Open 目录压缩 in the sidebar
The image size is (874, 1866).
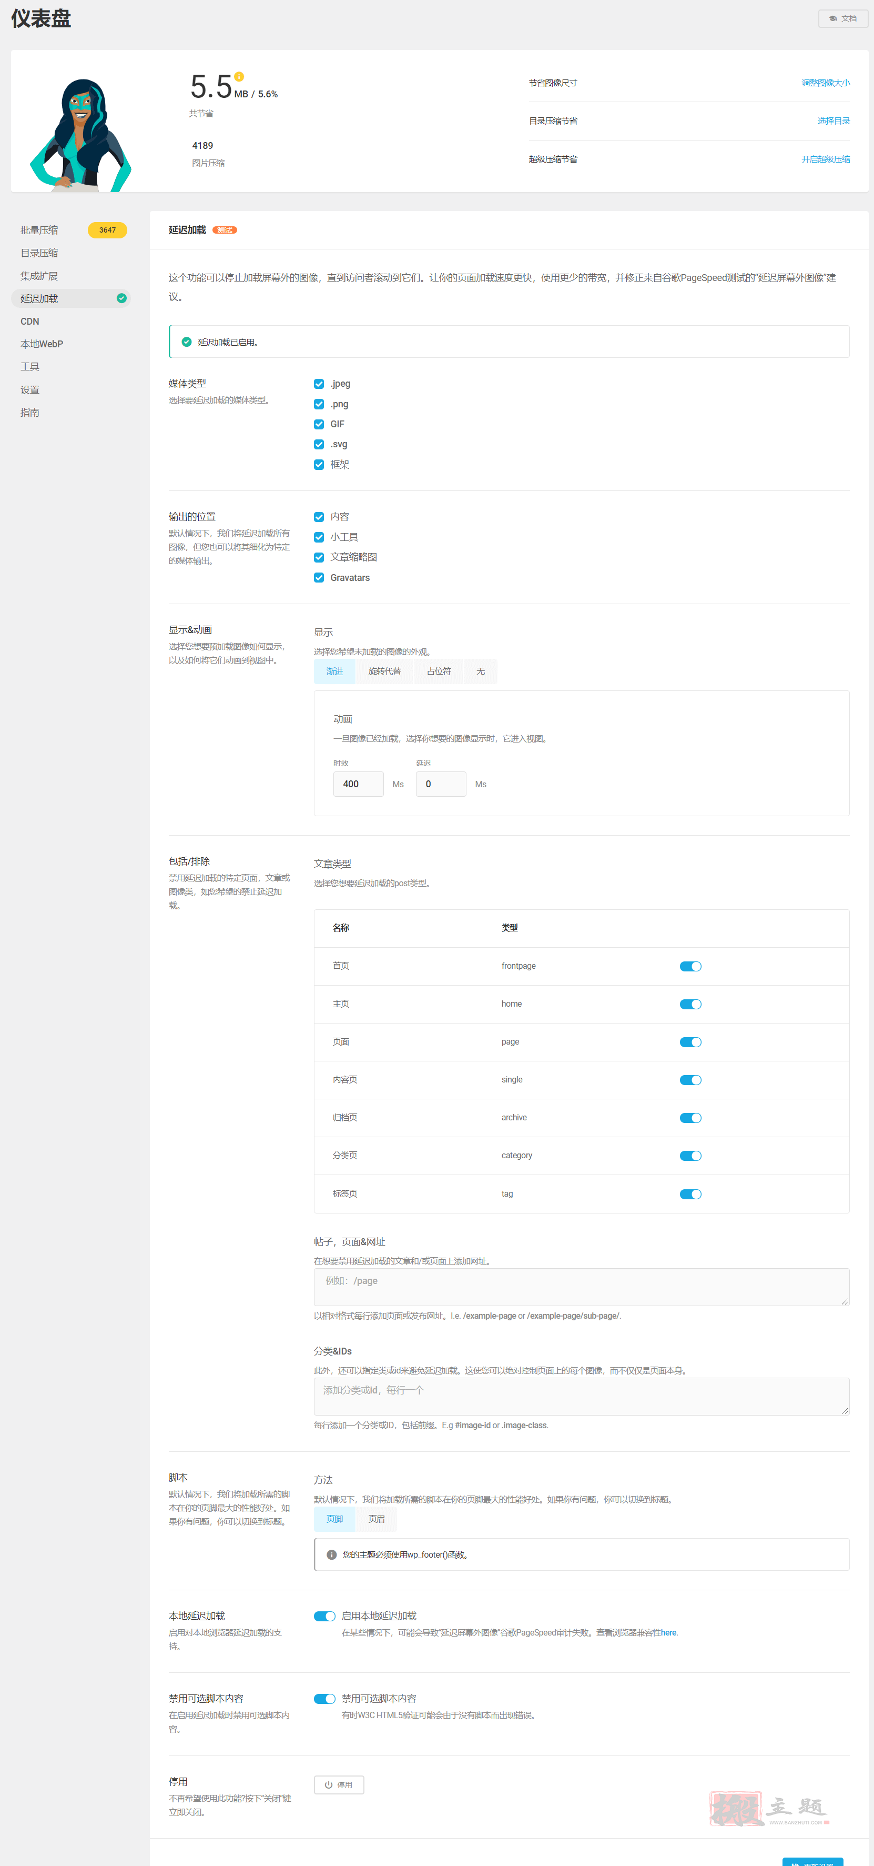click(x=39, y=253)
